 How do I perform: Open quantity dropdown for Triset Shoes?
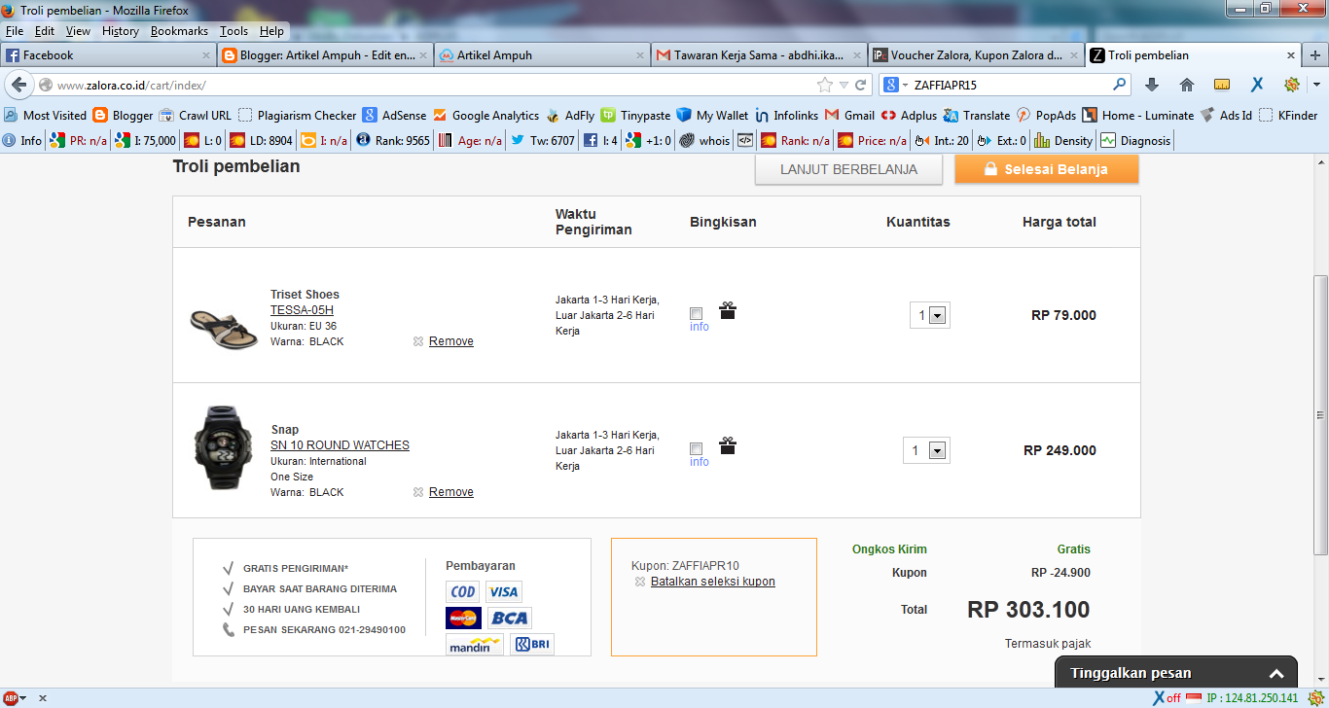[930, 315]
